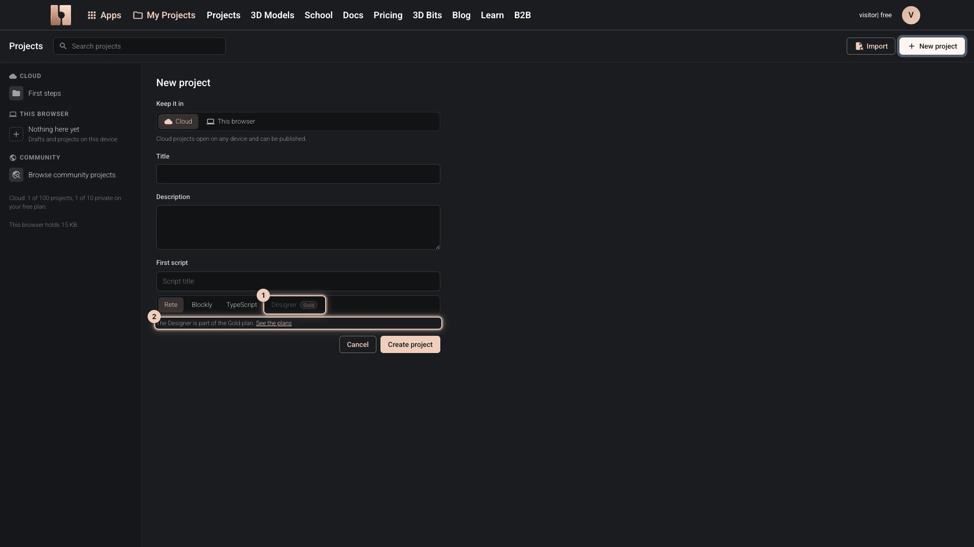The image size is (974, 547).
Task: Click Browse community projects
Action: pyautogui.click(x=72, y=175)
